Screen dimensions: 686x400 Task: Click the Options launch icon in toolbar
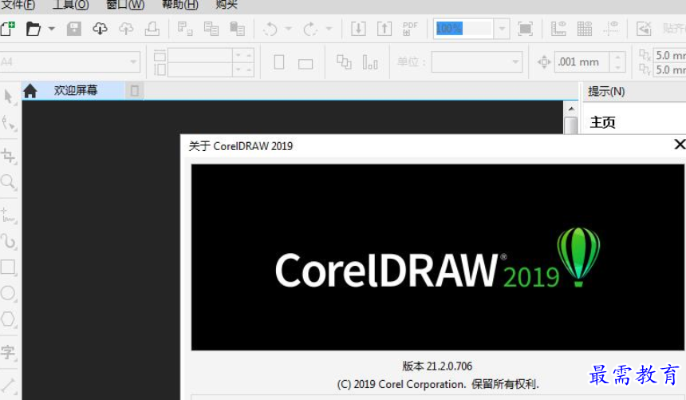(x=644, y=29)
